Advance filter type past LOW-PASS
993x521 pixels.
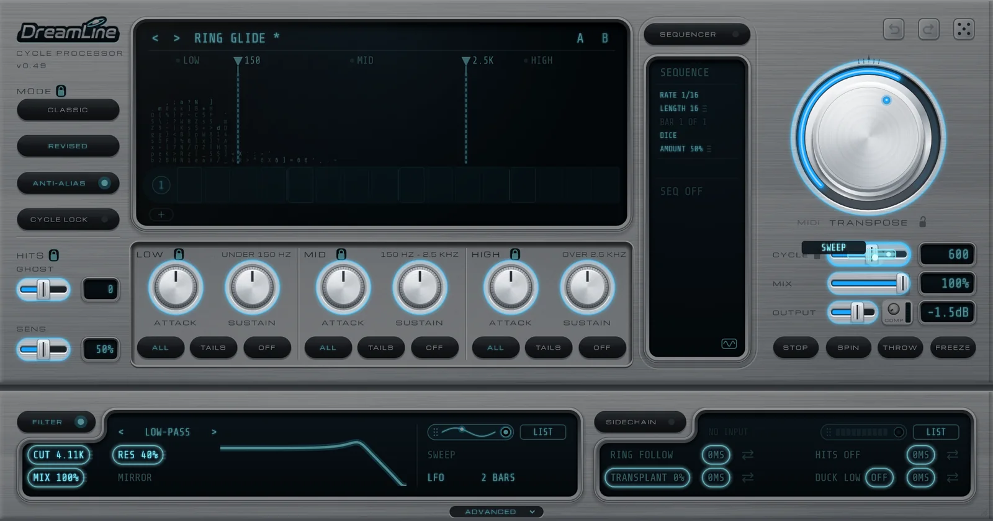(x=214, y=432)
